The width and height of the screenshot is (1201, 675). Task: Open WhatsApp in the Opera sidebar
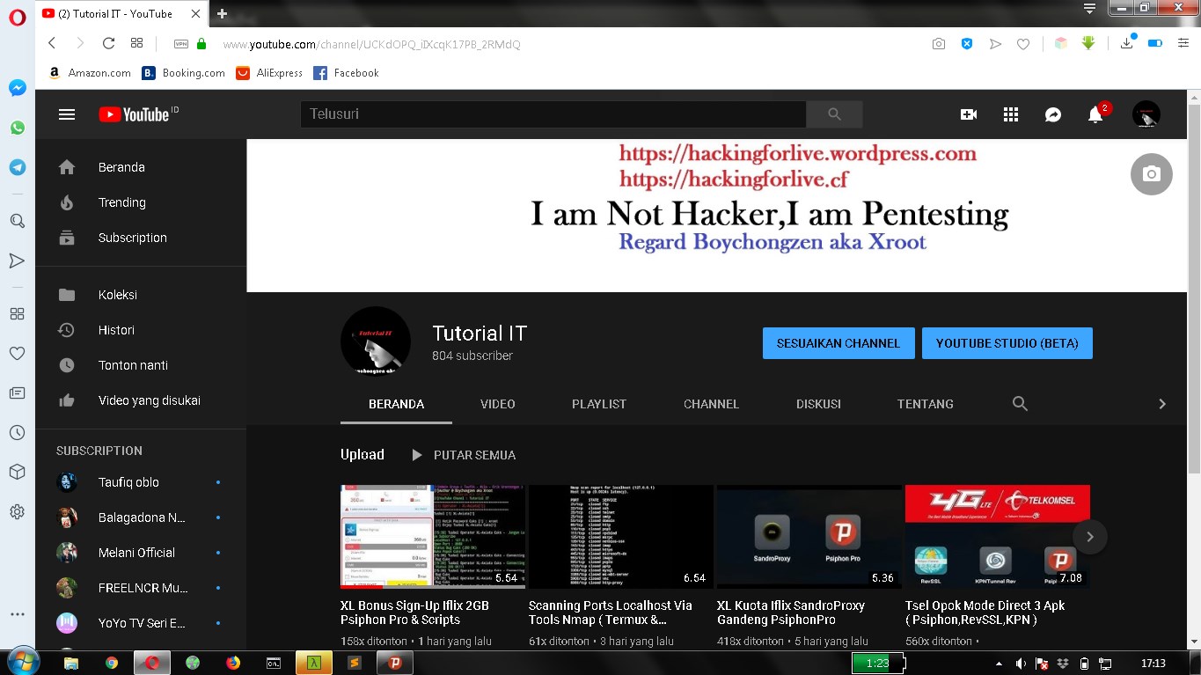(x=17, y=128)
